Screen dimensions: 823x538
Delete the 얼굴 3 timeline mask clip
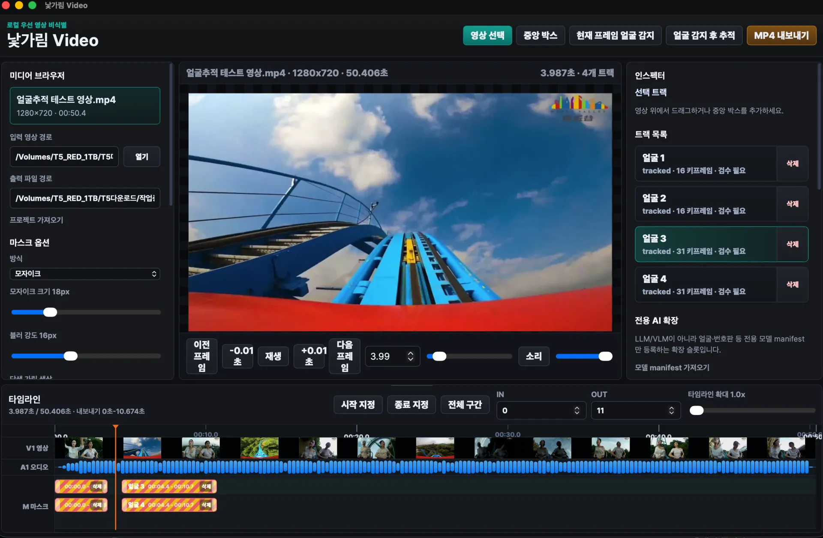coord(206,486)
